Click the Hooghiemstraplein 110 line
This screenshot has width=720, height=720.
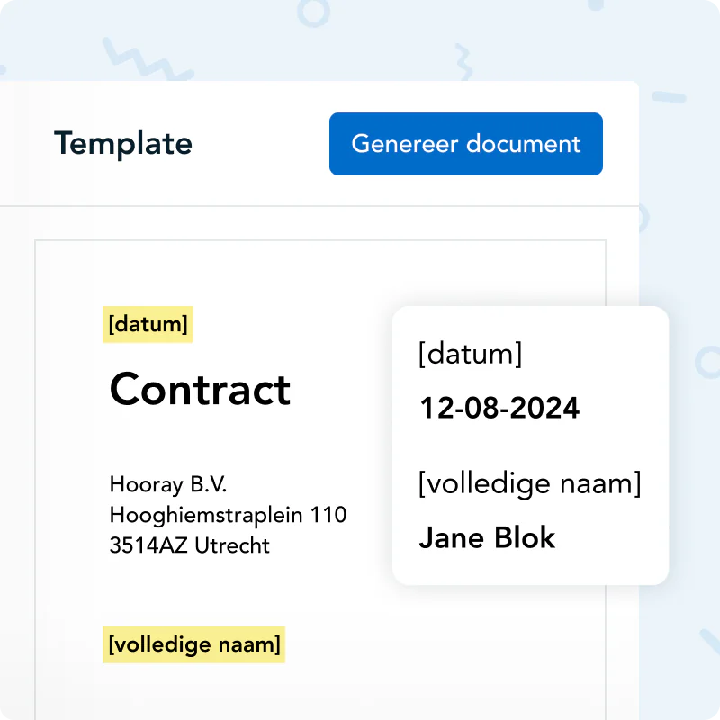[228, 515]
